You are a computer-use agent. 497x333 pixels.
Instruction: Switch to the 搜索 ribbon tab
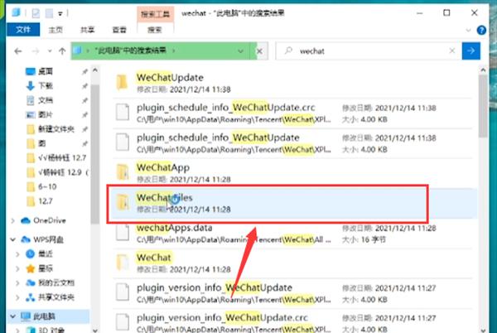coord(155,30)
